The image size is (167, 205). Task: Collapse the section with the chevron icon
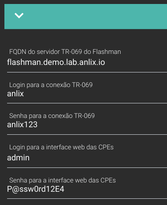(19, 15)
